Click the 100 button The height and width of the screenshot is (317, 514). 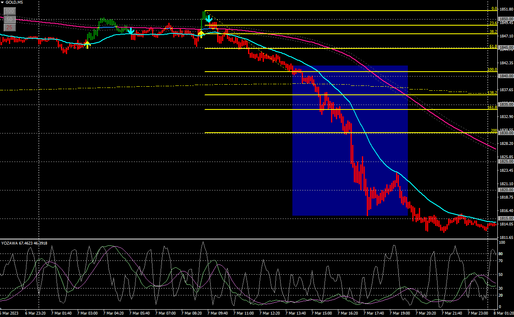click(x=10, y=11)
